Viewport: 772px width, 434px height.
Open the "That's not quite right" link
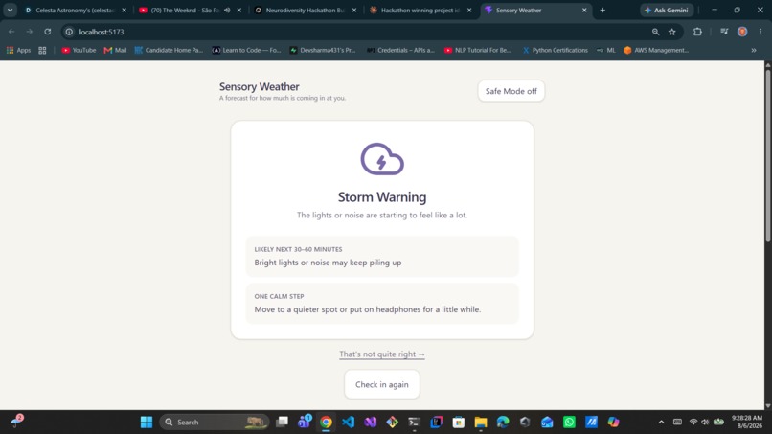pyautogui.click(x=381, y=354)
